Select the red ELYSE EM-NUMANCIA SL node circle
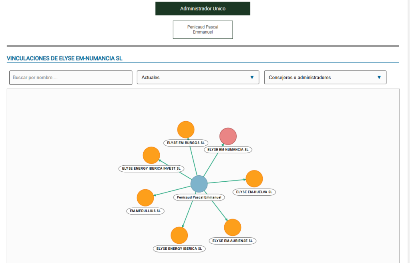The width and height of the screenshot is (410, 263). pos(228,137)
